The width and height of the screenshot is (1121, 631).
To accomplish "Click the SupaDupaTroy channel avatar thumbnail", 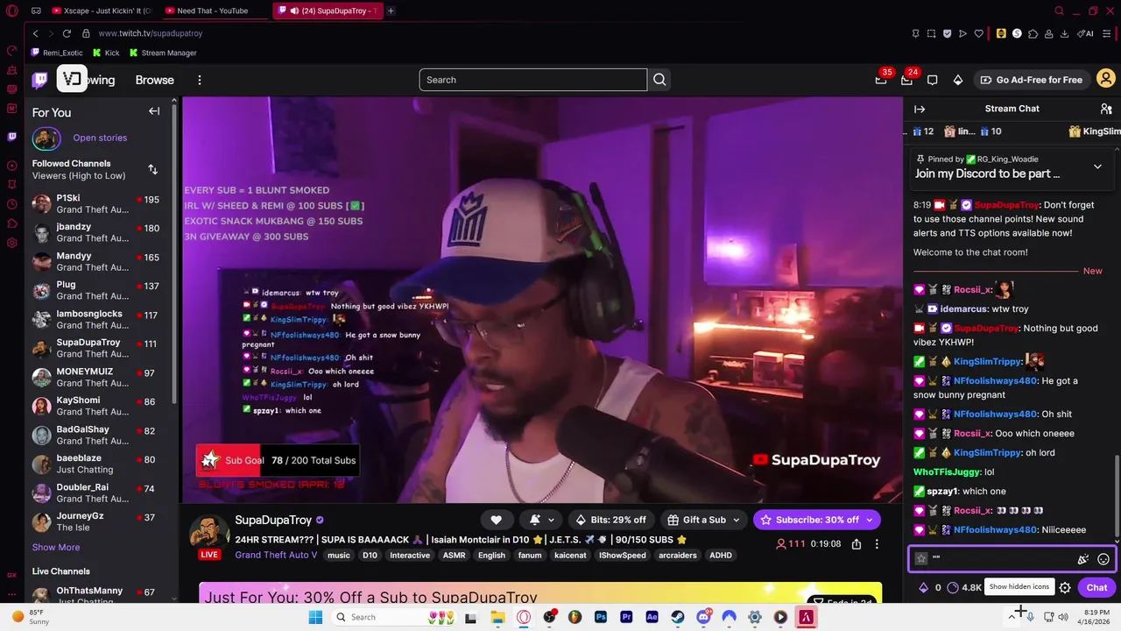I will [x=209, y=532].
